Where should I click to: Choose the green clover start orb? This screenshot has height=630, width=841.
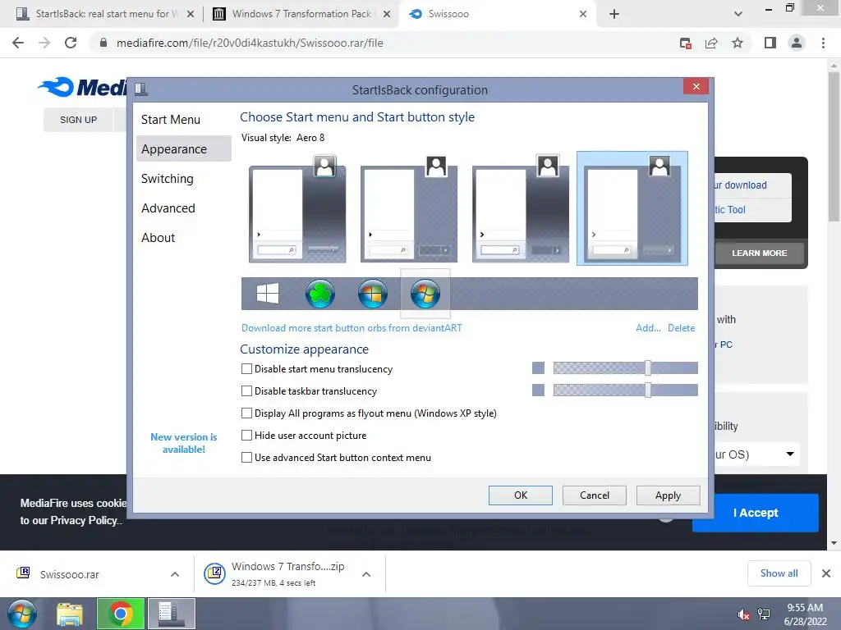click(x=320, y=294)
